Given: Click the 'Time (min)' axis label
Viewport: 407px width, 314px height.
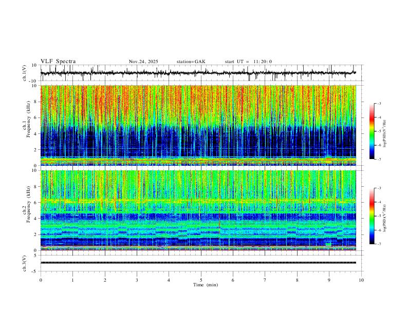Looking at the screenshot, I should (206, 285).
